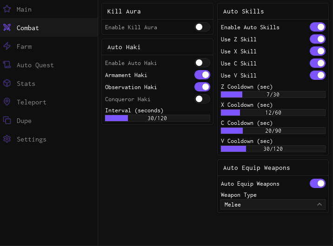Switch to the Teleport tab label
Viewport: 333px width, 246px height.
(x=32, y=102)
